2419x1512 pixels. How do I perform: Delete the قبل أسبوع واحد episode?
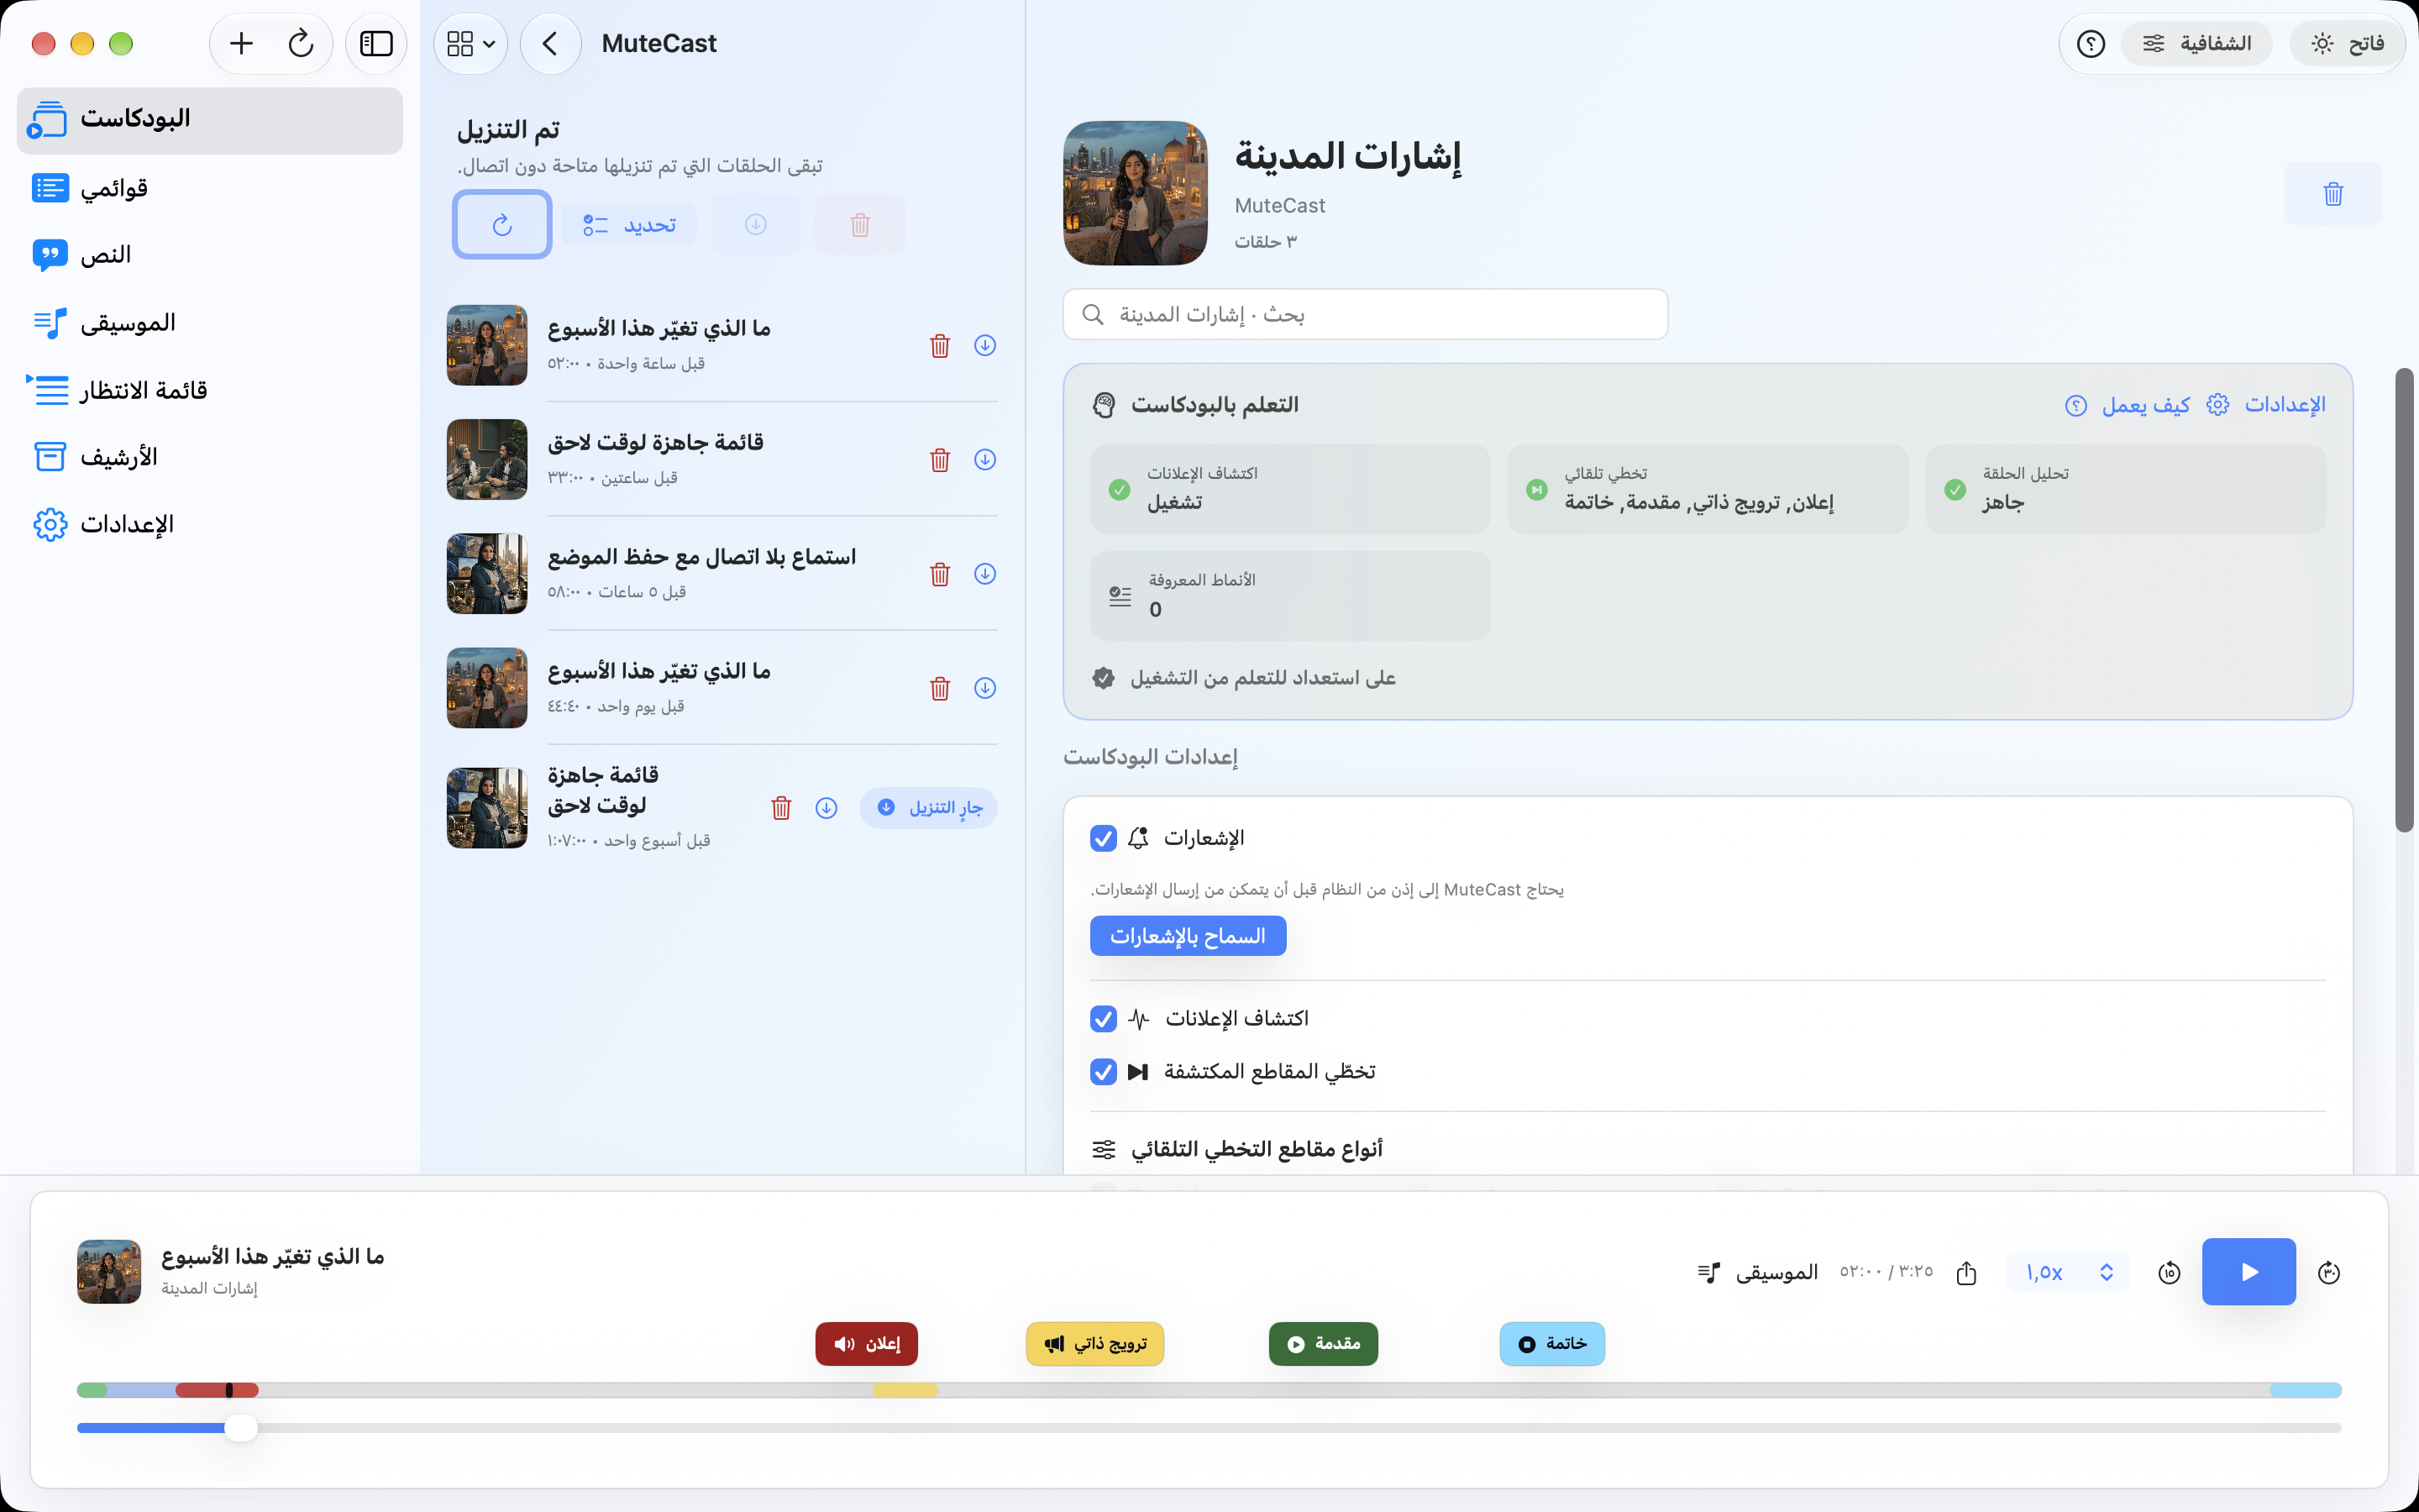[x=780, y=808]
